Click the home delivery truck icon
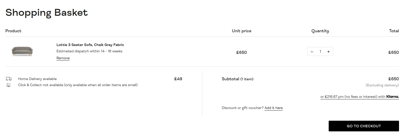 (x=9, y=79)
